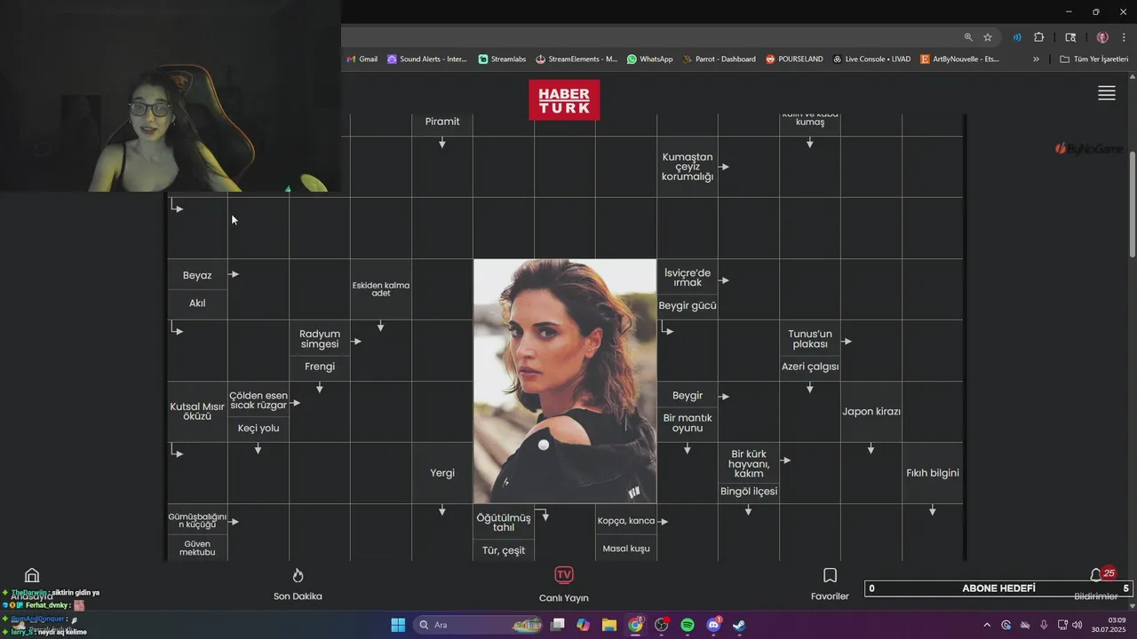Select the 'Beygir gücü' clue
The width and height of the screenshot is (1137, 639).
(x=688, y=306)
